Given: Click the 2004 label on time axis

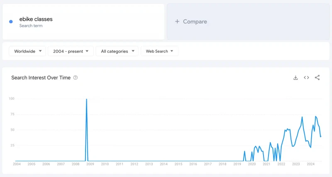Looking at the screenshot, I should coord(17,164).
